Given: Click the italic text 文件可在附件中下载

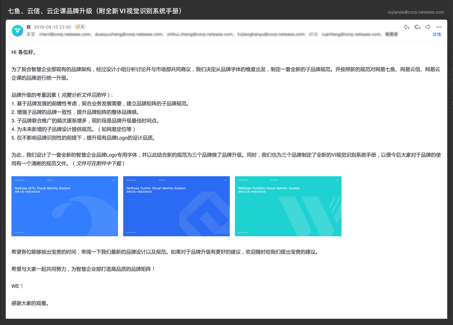Looking at the screenshot, I should pyautogui.click(x=99, y=163).
